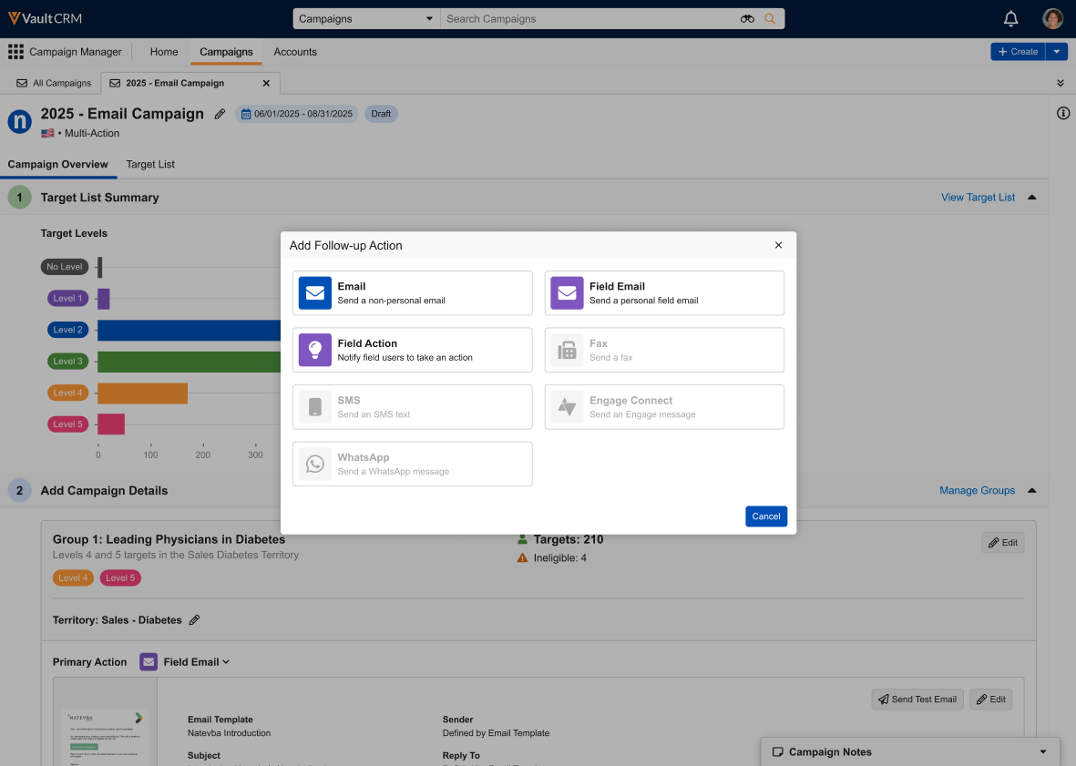Open the information icon in right sidebar
This screenshot has height=766, width=1076.
tap(1062, 114)
